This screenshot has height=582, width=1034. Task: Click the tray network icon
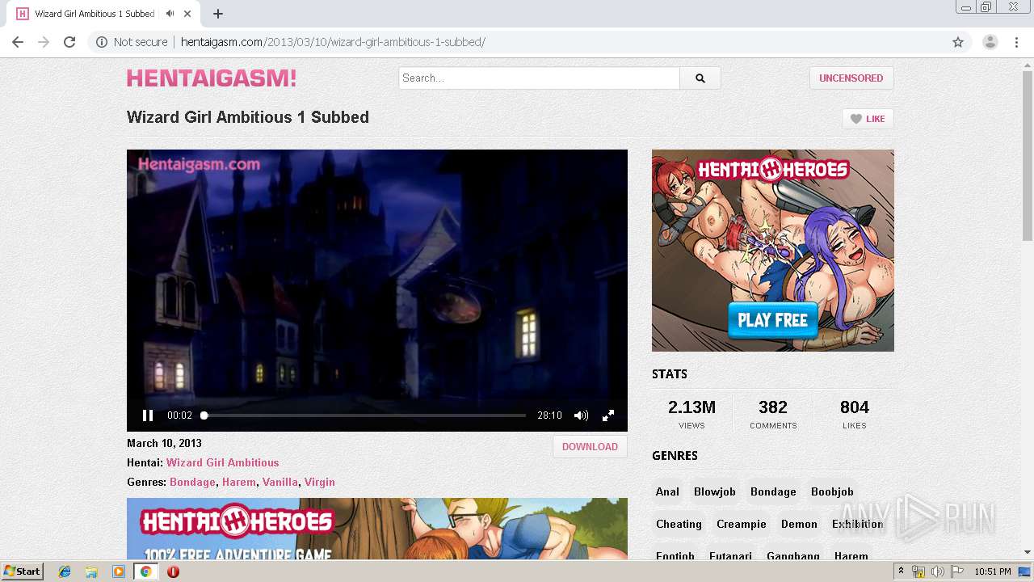[x=918, y=571]
